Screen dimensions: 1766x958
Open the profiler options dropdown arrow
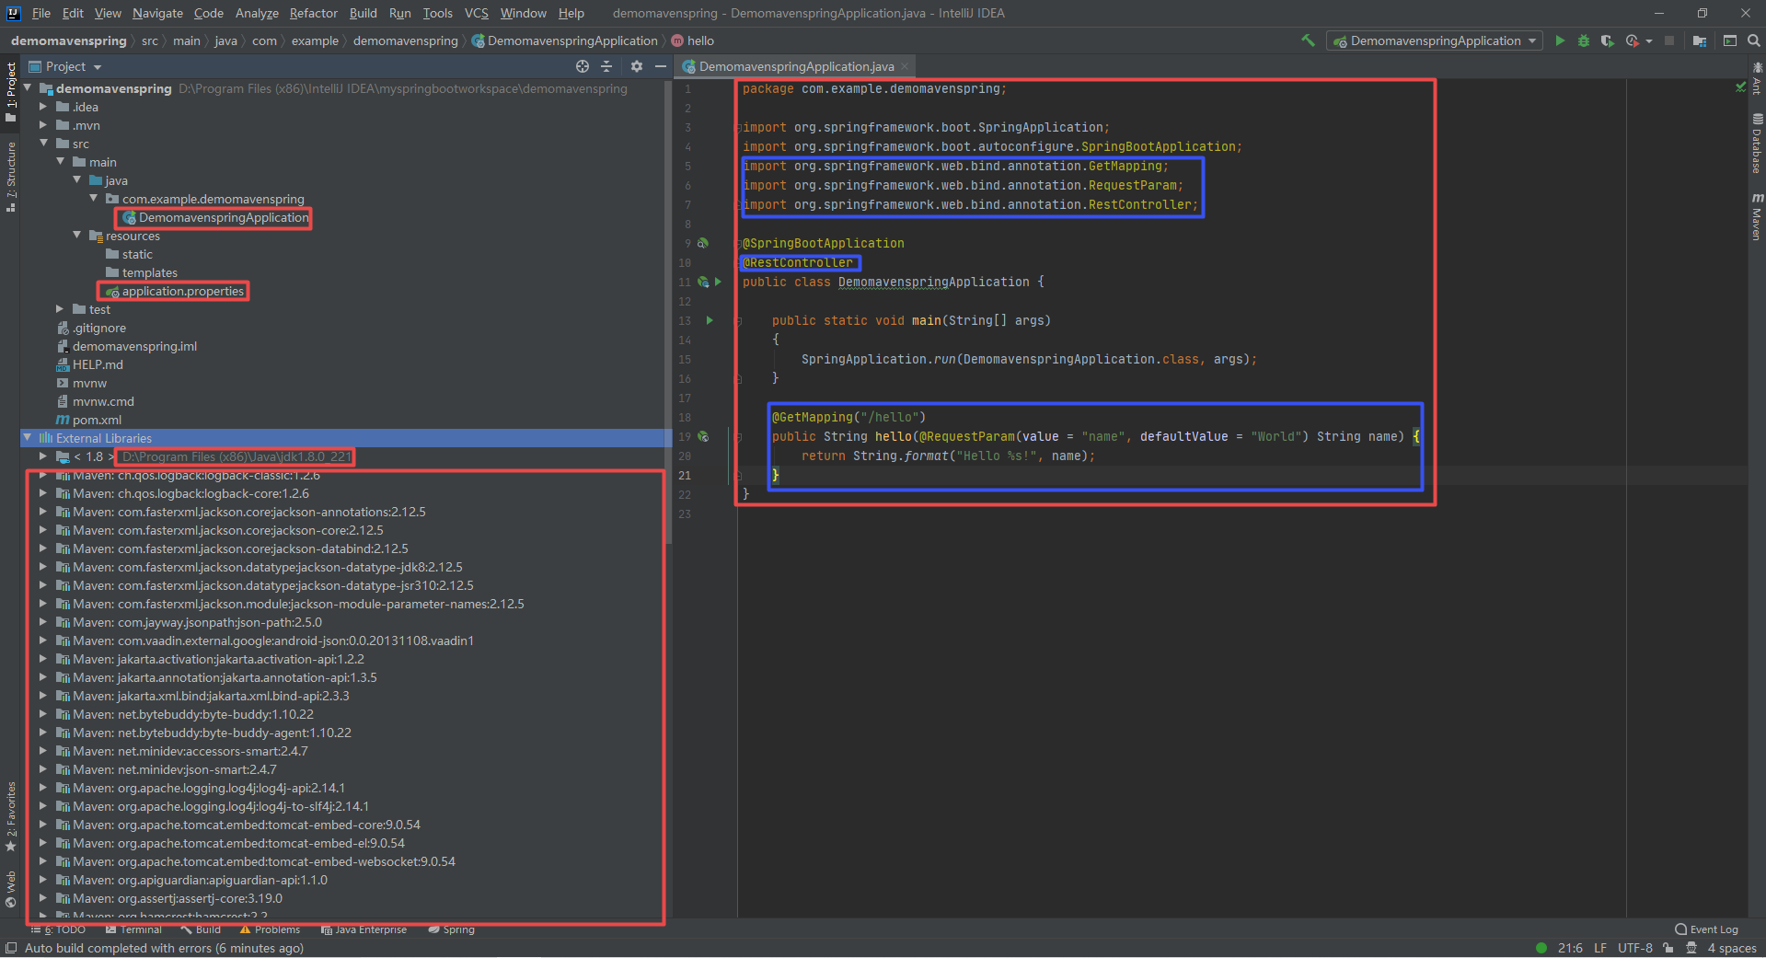pyautogui.click(x=1649, y=40)
